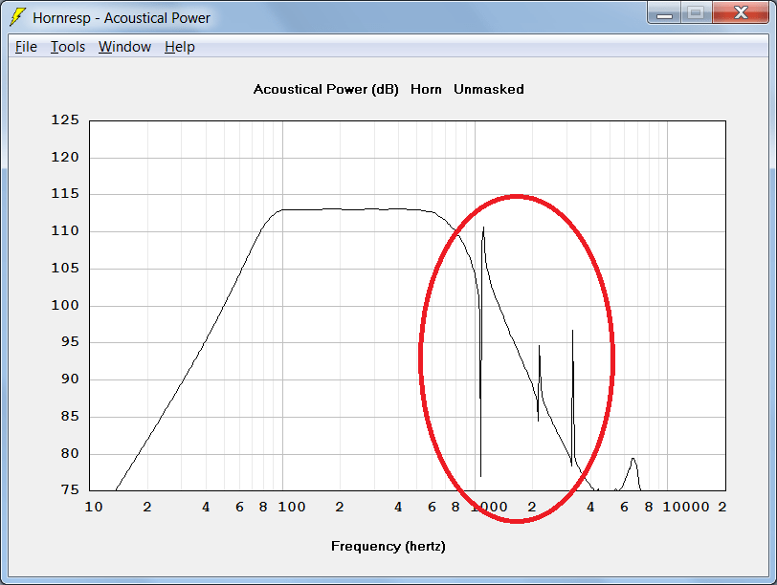Click the 125 dB axis value
This screenshot has height=585, width=777.
pos(65,119)
